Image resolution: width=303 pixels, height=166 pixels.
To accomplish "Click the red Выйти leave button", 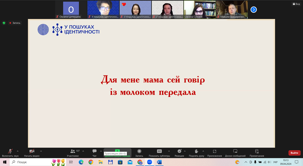I will point(294,153).
